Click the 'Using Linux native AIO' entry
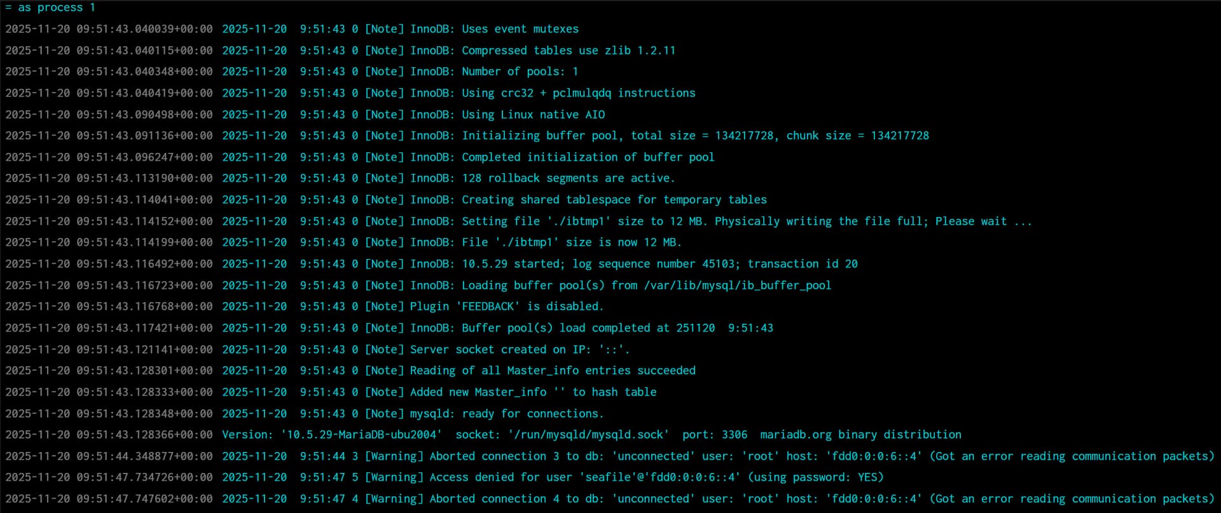This screenshot has height=513, width=1221. (x=533, y=115)
